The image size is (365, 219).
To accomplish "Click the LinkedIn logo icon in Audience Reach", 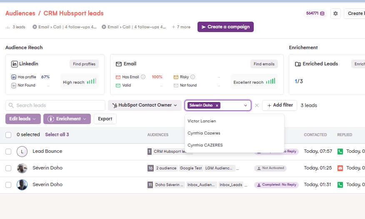I will pos(15,64).
